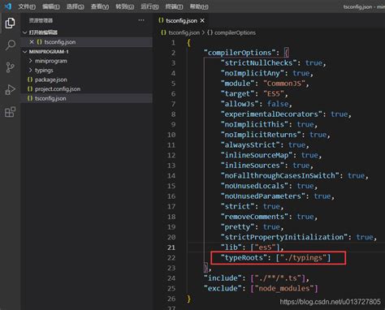The width and height of the screenshot is (385, 310).
Task: Close the tsconfig.json editor tab
Action: click(x=202, y=20)
